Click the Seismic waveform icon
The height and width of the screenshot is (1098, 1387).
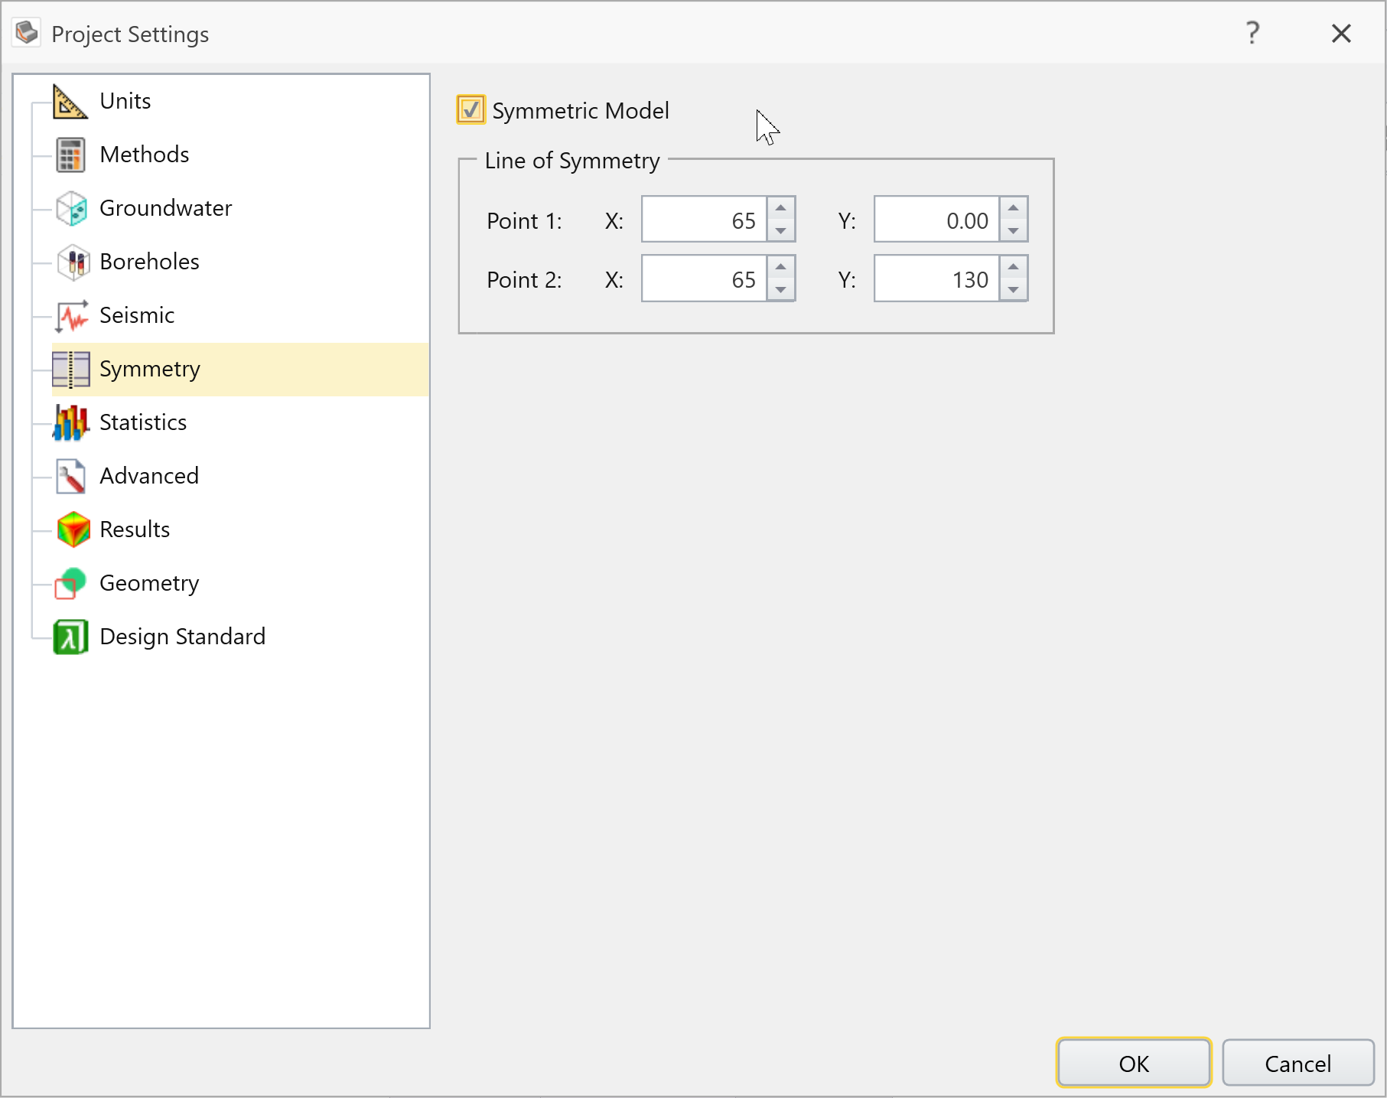[72, 315]
